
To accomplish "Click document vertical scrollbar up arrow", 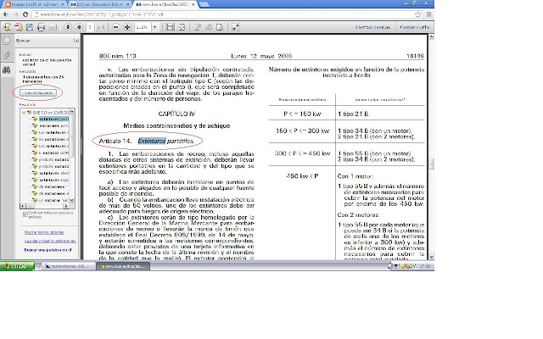I will (431, 36).
